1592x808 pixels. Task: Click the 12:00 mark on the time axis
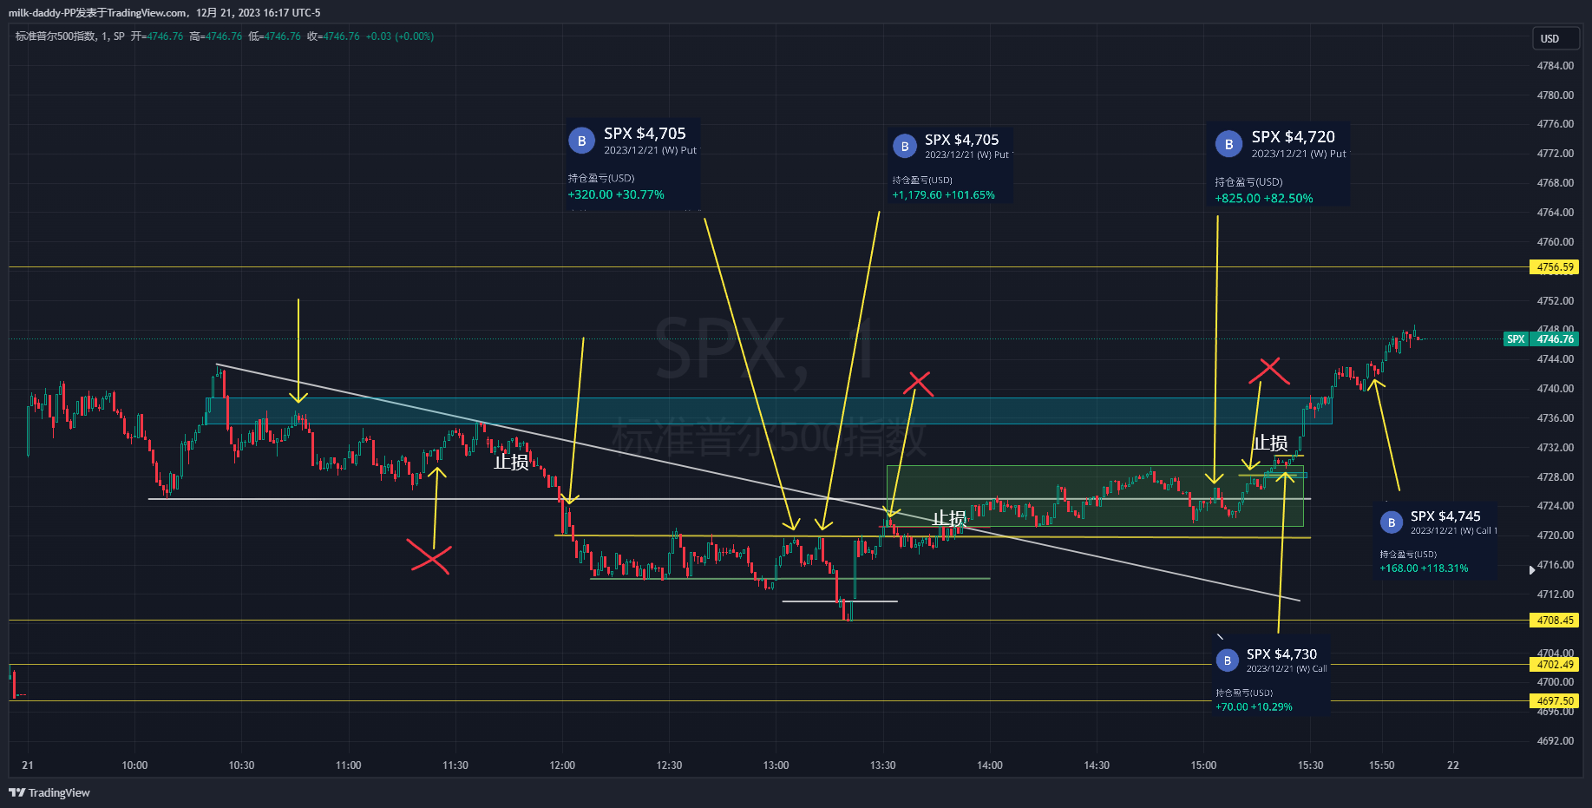(562, 765)
